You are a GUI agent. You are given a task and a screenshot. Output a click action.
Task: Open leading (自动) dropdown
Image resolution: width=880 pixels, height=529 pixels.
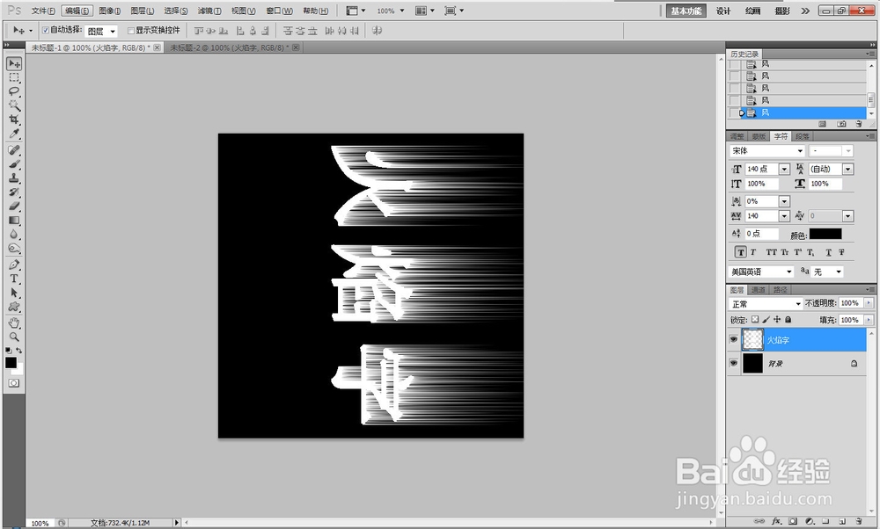tap(847, 170)
